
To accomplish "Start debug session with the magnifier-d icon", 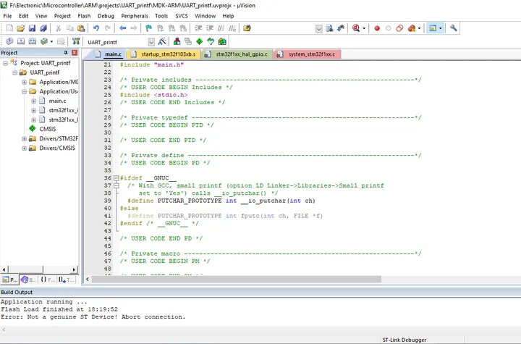I will (x=356, y=28).
